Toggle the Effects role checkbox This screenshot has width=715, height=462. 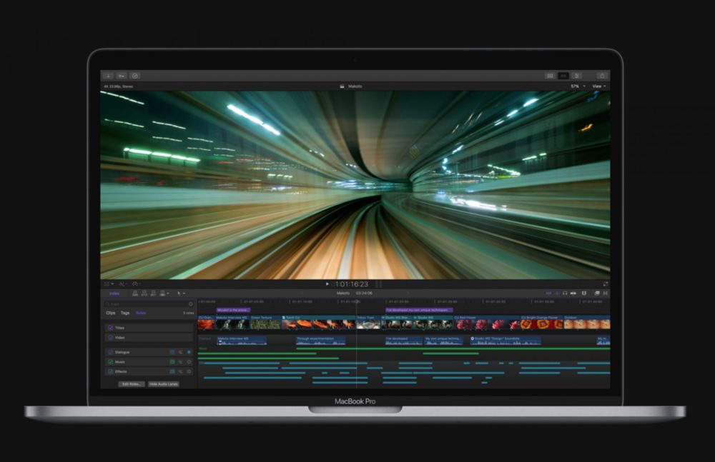110,371
